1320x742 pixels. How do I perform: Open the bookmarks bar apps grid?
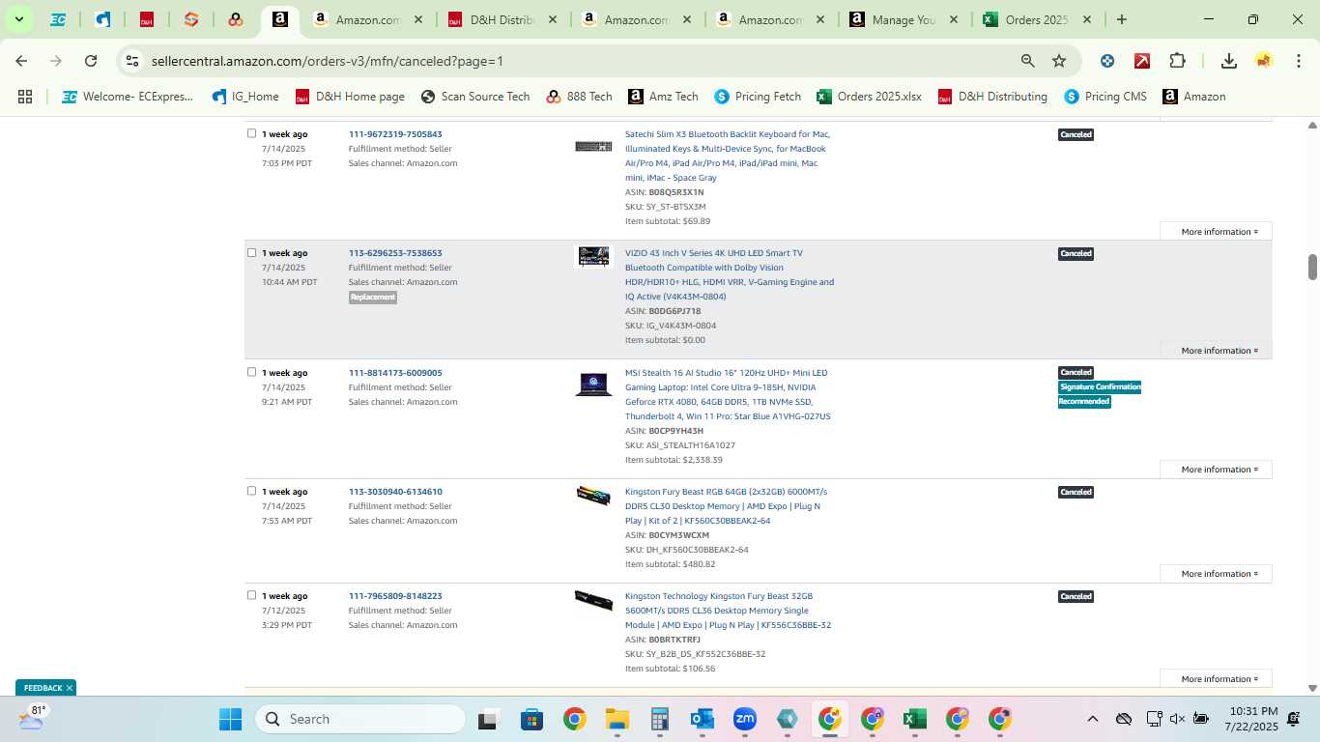point(25,97)
